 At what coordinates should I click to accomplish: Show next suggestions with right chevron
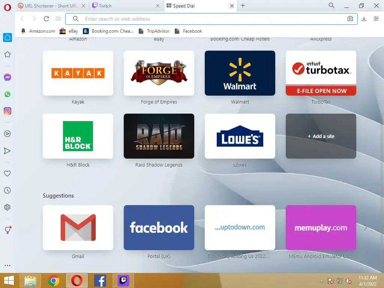(x=365, y=228)
